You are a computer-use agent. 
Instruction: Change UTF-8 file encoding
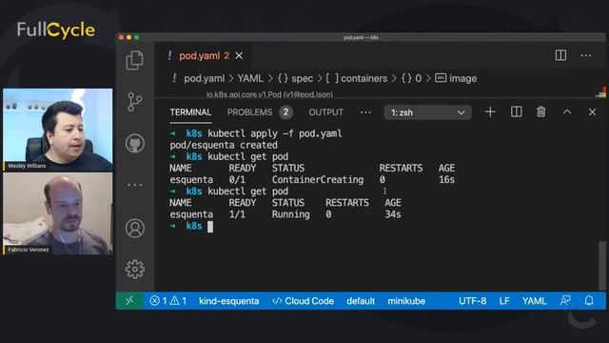[x=472, y=301]
